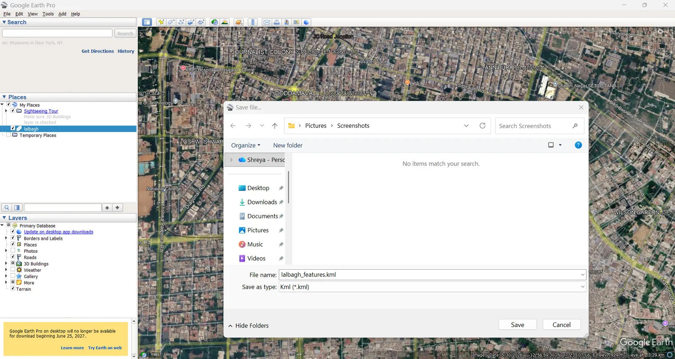
Task: Click the Places panel view toggle icon
Action: pyautogui.click(x=17, y=208)
